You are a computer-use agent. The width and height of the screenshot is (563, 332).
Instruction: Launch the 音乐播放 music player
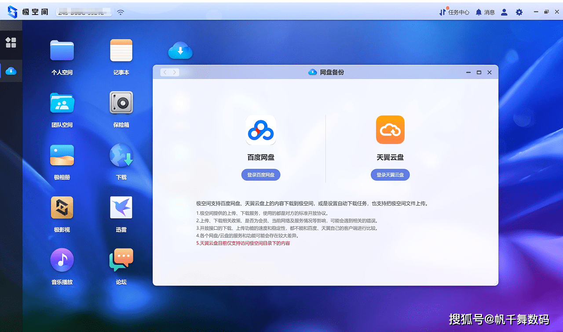(x=62, y=260)
